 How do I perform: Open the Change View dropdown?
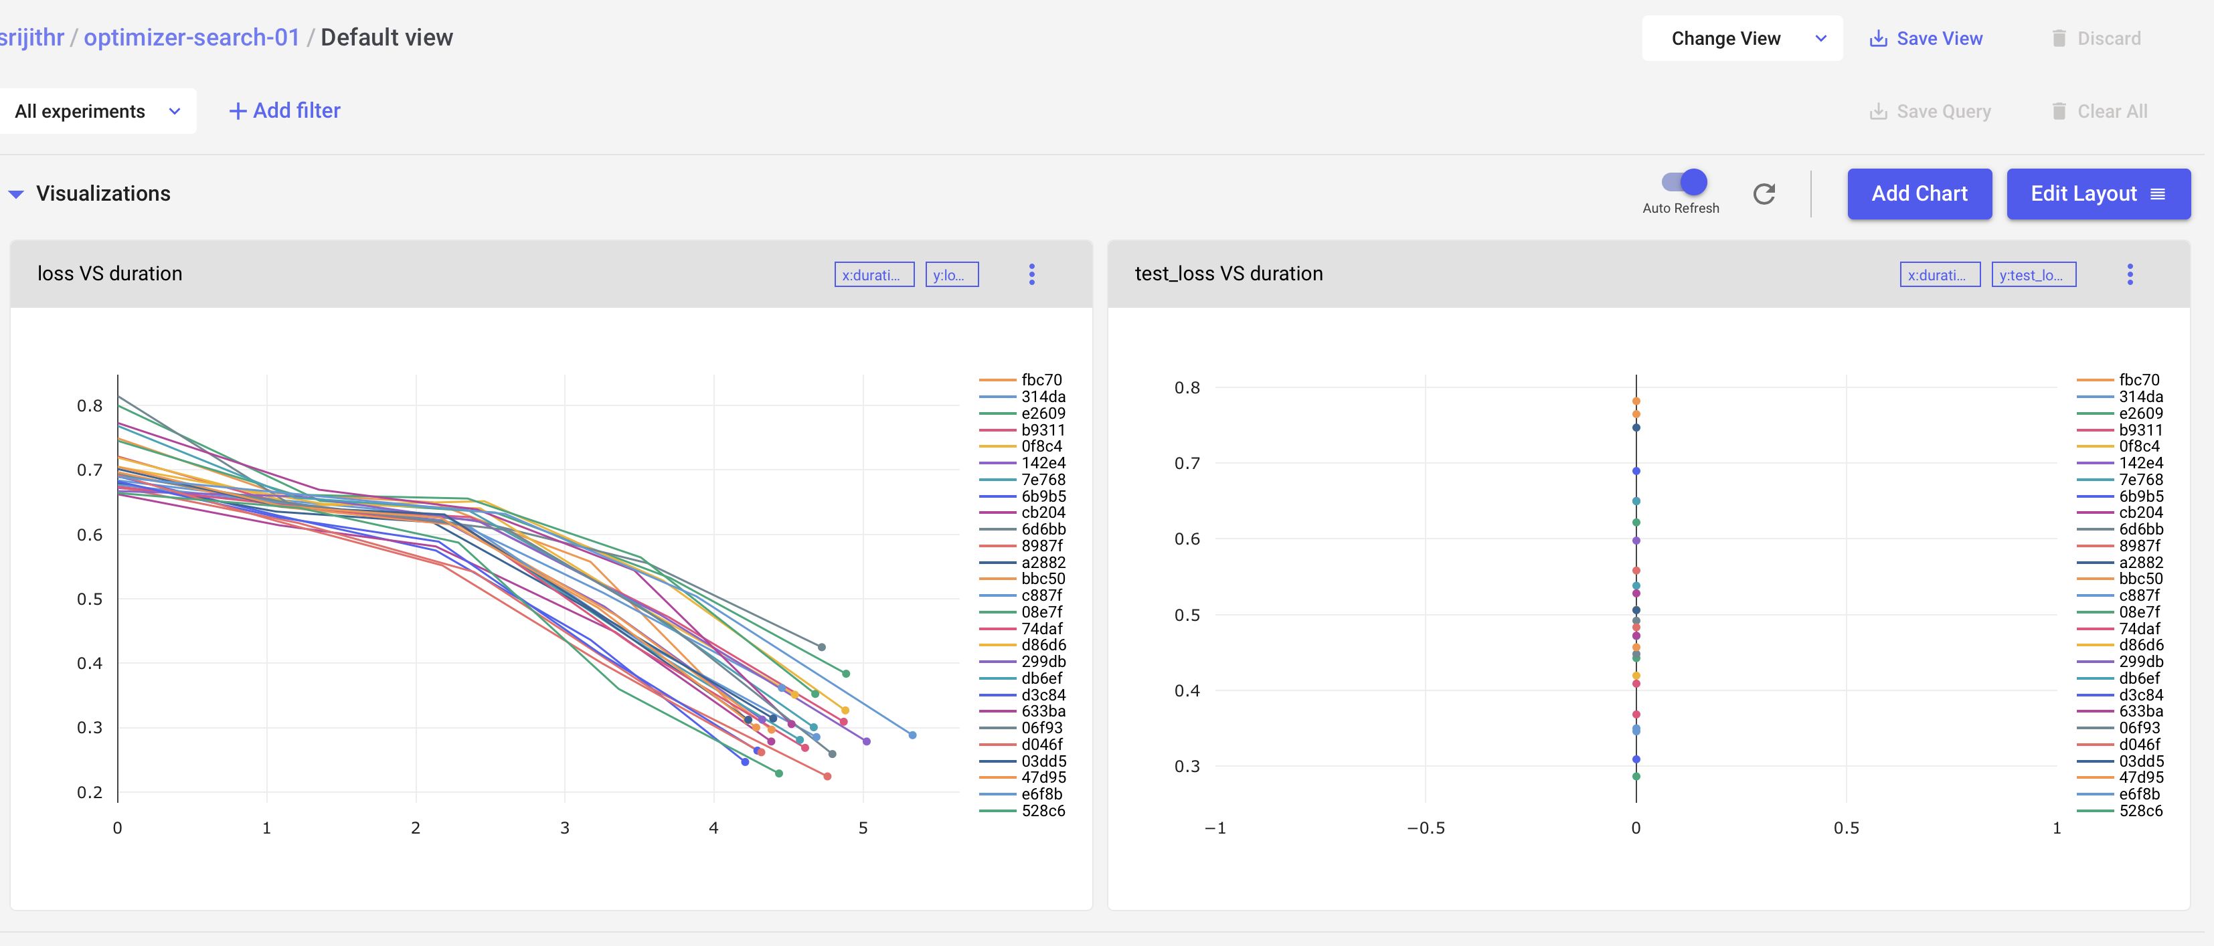[x=1741, y=39]
